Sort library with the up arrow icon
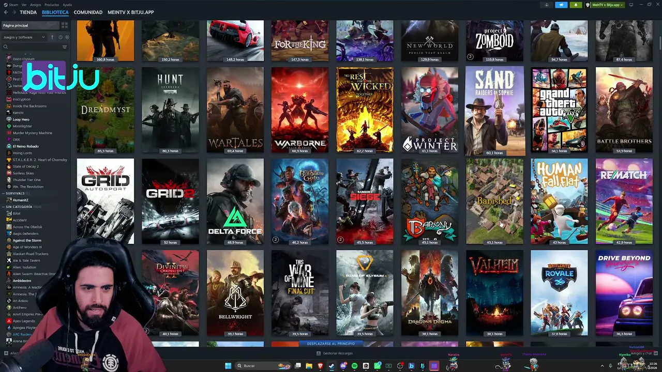 point(52,37)
